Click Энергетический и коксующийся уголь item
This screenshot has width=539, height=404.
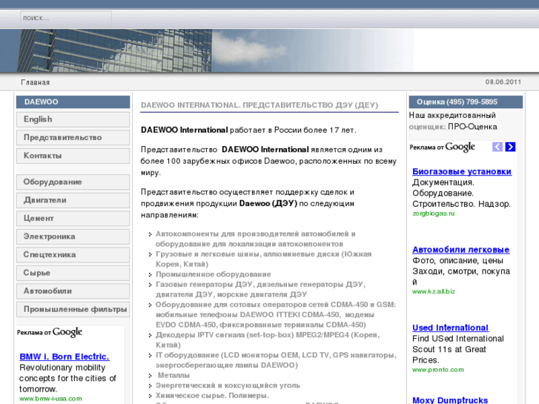tap(228, 385)
